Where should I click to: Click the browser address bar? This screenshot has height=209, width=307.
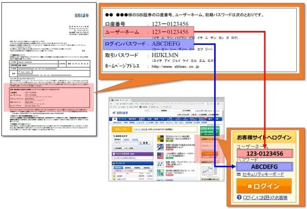(x=164, y=104)
